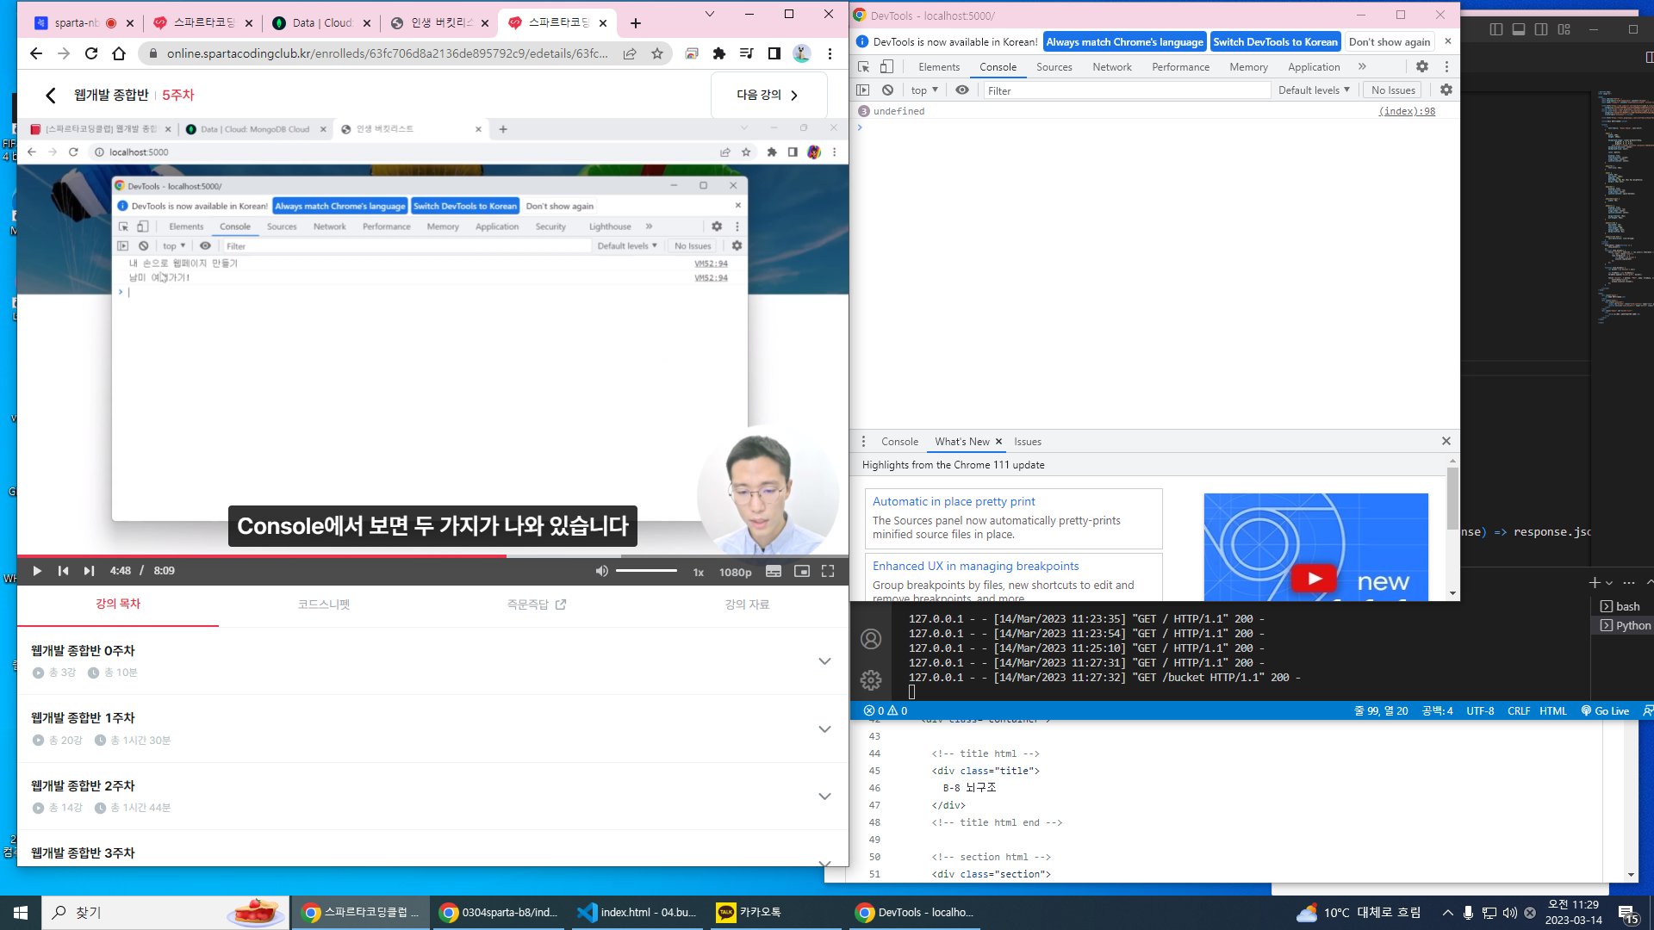
Task: Open DevTools settings gear
Action: point(1422,66)
